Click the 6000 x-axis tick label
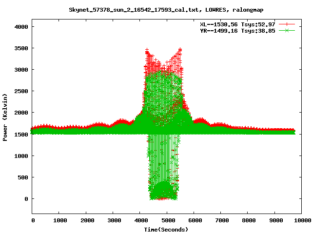The width and height of the screenshot is (312, 234). (195, 220)
